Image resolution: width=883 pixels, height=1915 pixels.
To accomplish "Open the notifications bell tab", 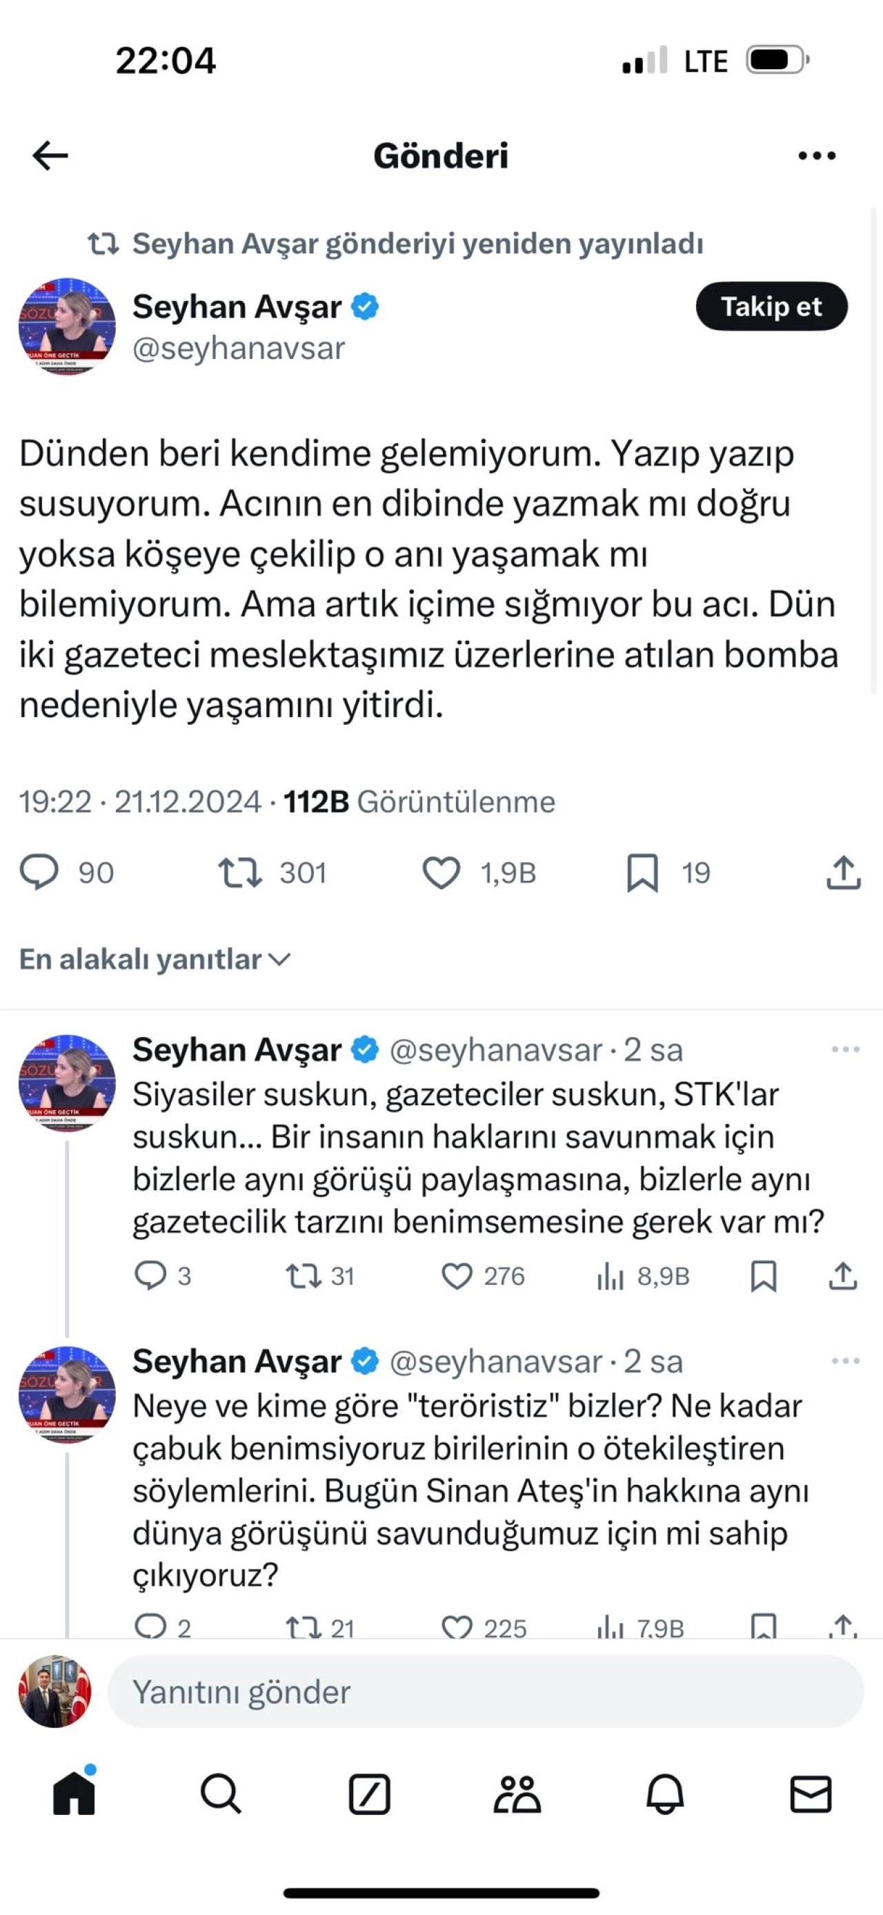I will point(664,1794).
